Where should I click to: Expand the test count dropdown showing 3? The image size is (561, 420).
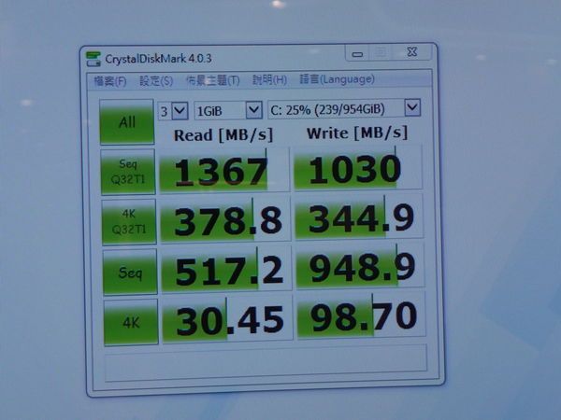[173, 111]
